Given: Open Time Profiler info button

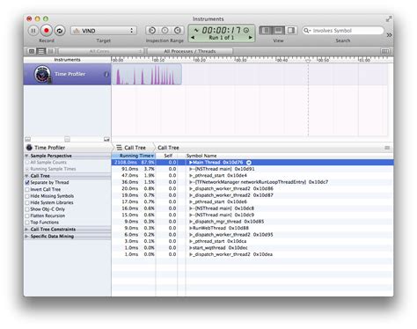Looking at the screenshot, I should pyautogui.click(x=106, y=74).
